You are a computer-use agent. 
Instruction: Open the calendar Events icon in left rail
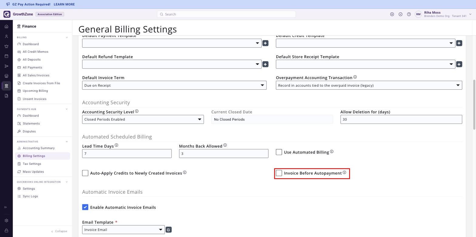pos(6,56)
